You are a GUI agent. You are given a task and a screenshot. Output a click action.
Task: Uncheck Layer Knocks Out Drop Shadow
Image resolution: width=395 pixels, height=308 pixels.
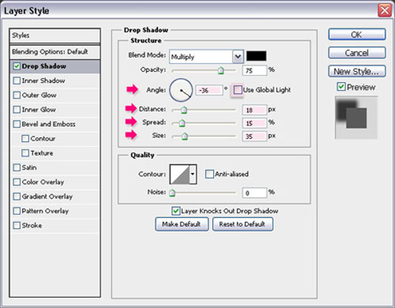(176, 211)
